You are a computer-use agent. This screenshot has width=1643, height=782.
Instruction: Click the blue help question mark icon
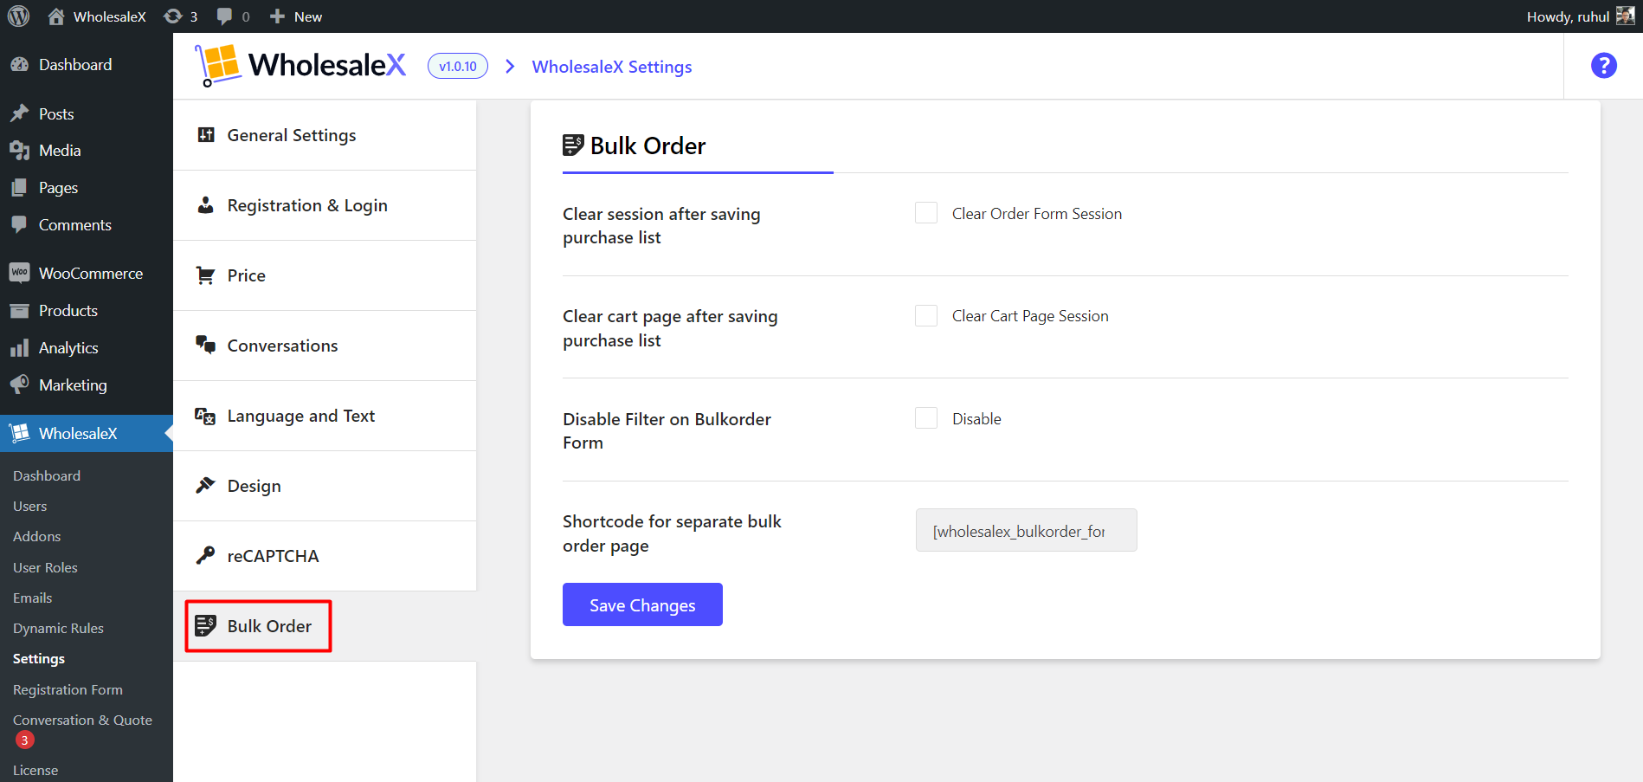pos(1604,65)
